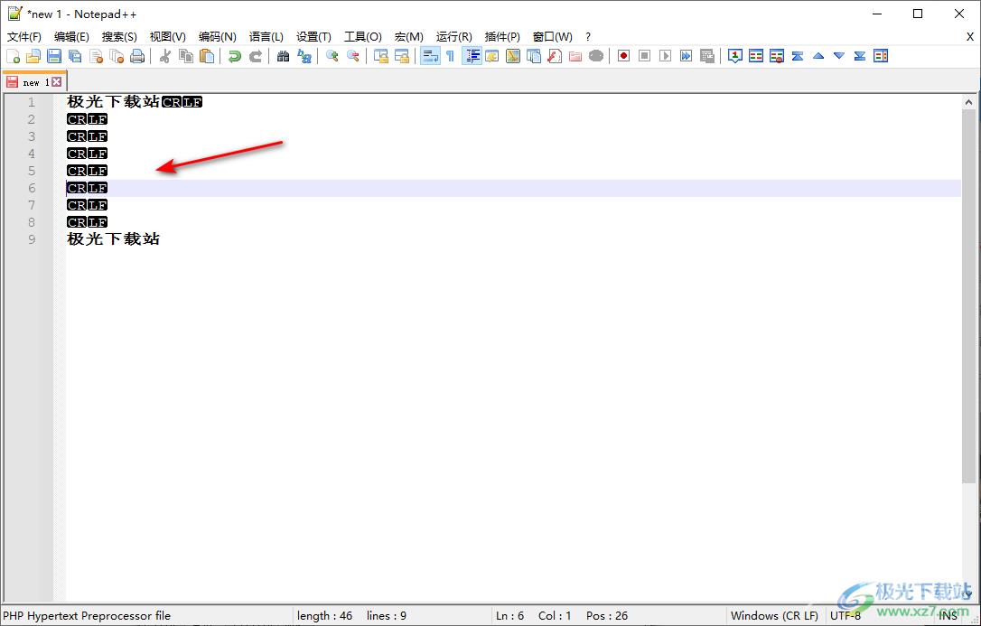981x626 pixels.
Task: Zoom in with the magnifier plus icon
Action: point(332,56)
